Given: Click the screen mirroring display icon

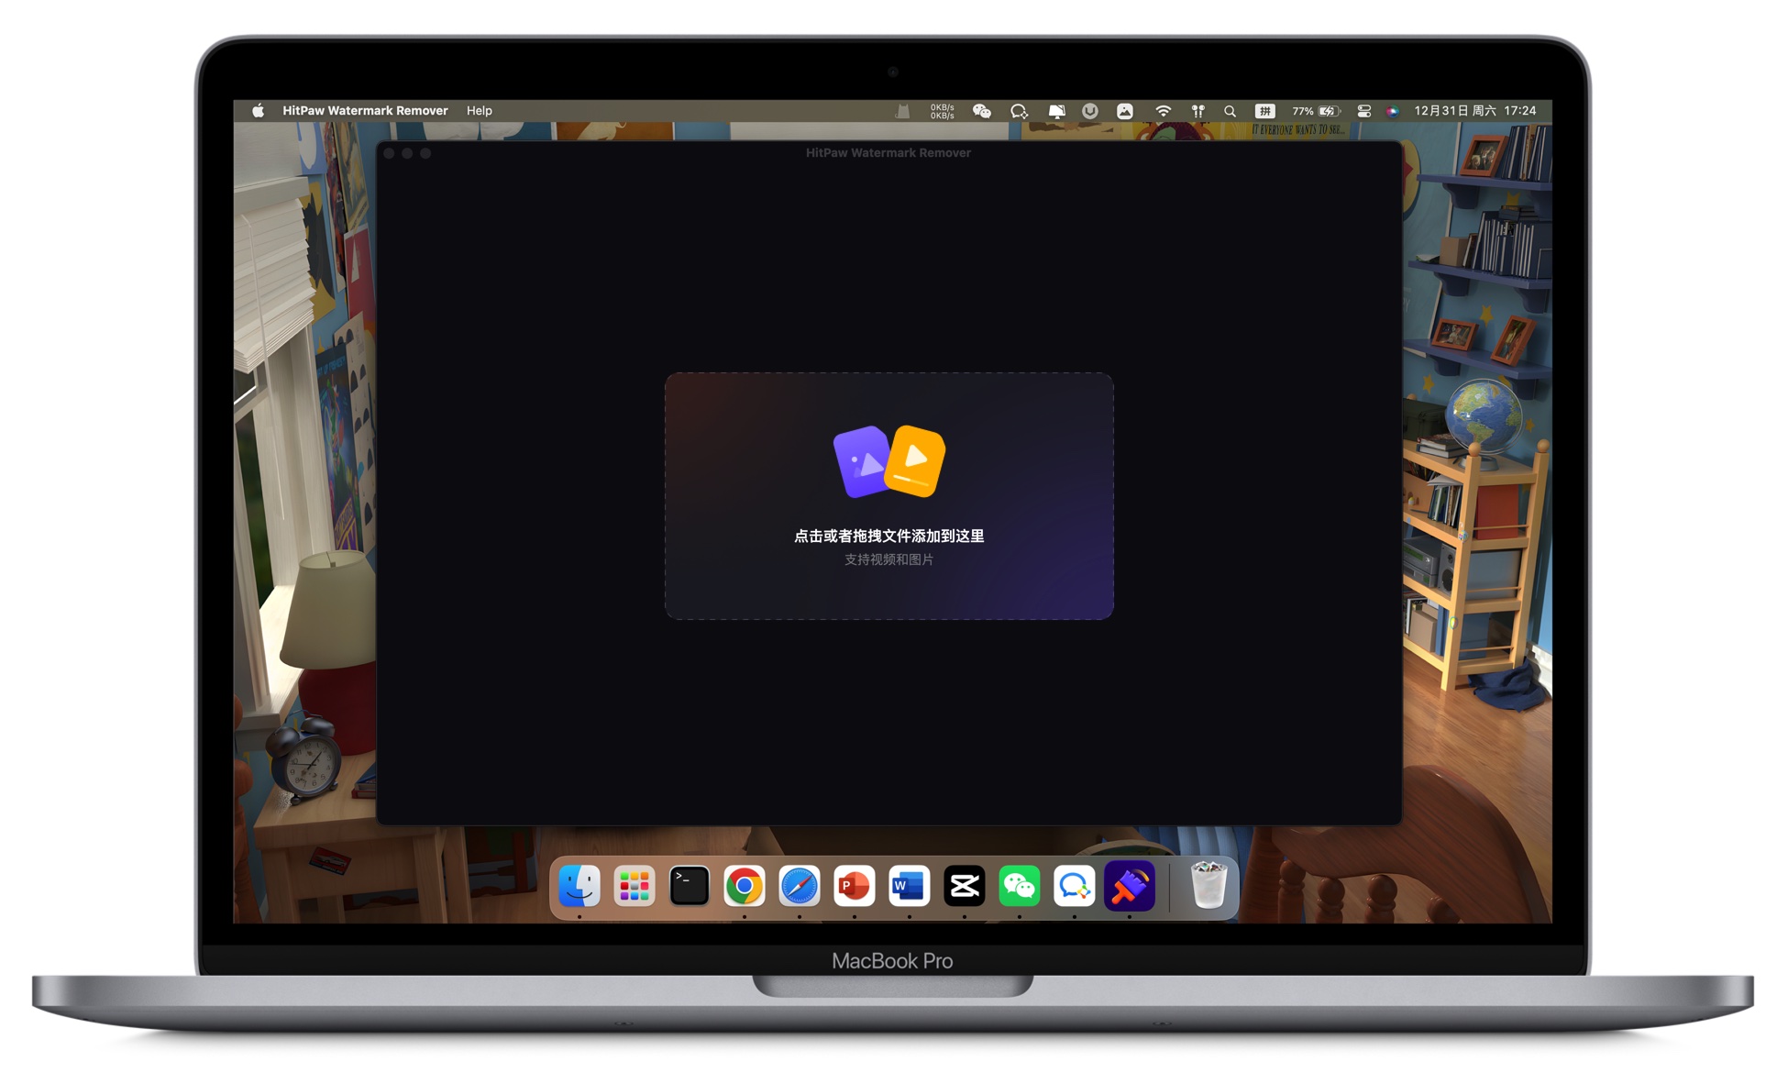Looking at the screenshot, I should 1056,111.
